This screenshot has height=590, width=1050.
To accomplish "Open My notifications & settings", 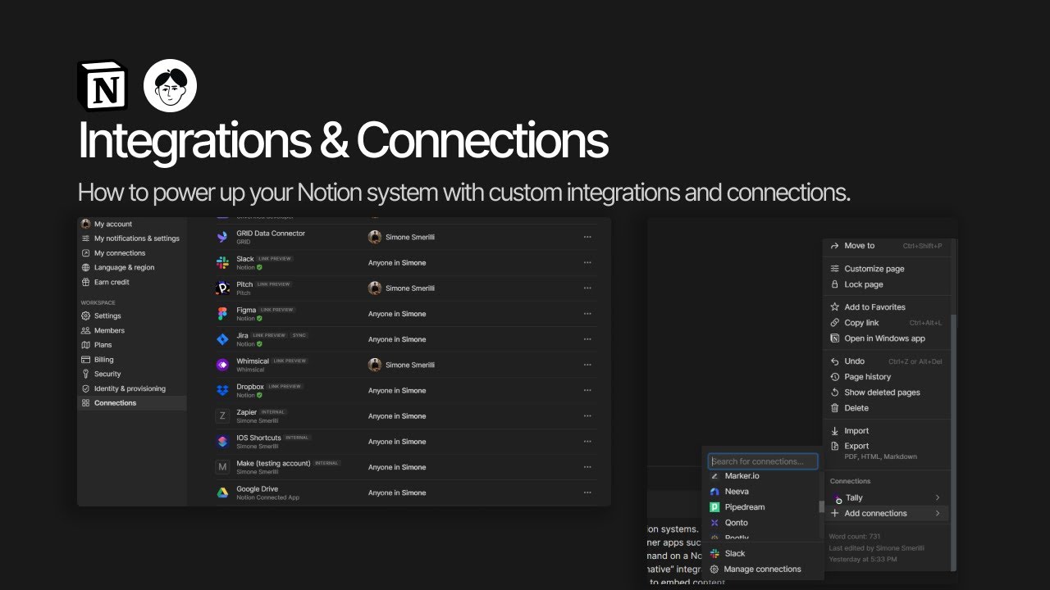I will click(x=132, y=238).
